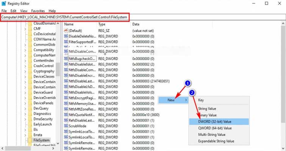Click the folder icon of the FileSystem key
Screen dimensions: 286x151
point(30,140)
